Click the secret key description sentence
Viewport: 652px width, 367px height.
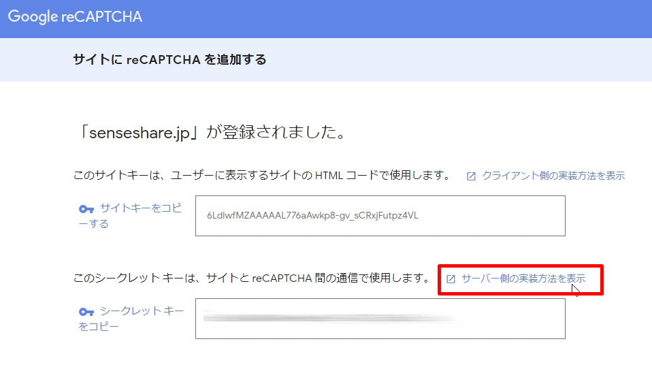pyautogui.click(x=252, y=278)
